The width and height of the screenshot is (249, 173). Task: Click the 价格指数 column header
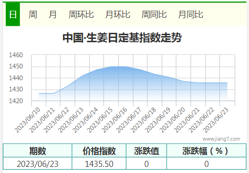99,150
